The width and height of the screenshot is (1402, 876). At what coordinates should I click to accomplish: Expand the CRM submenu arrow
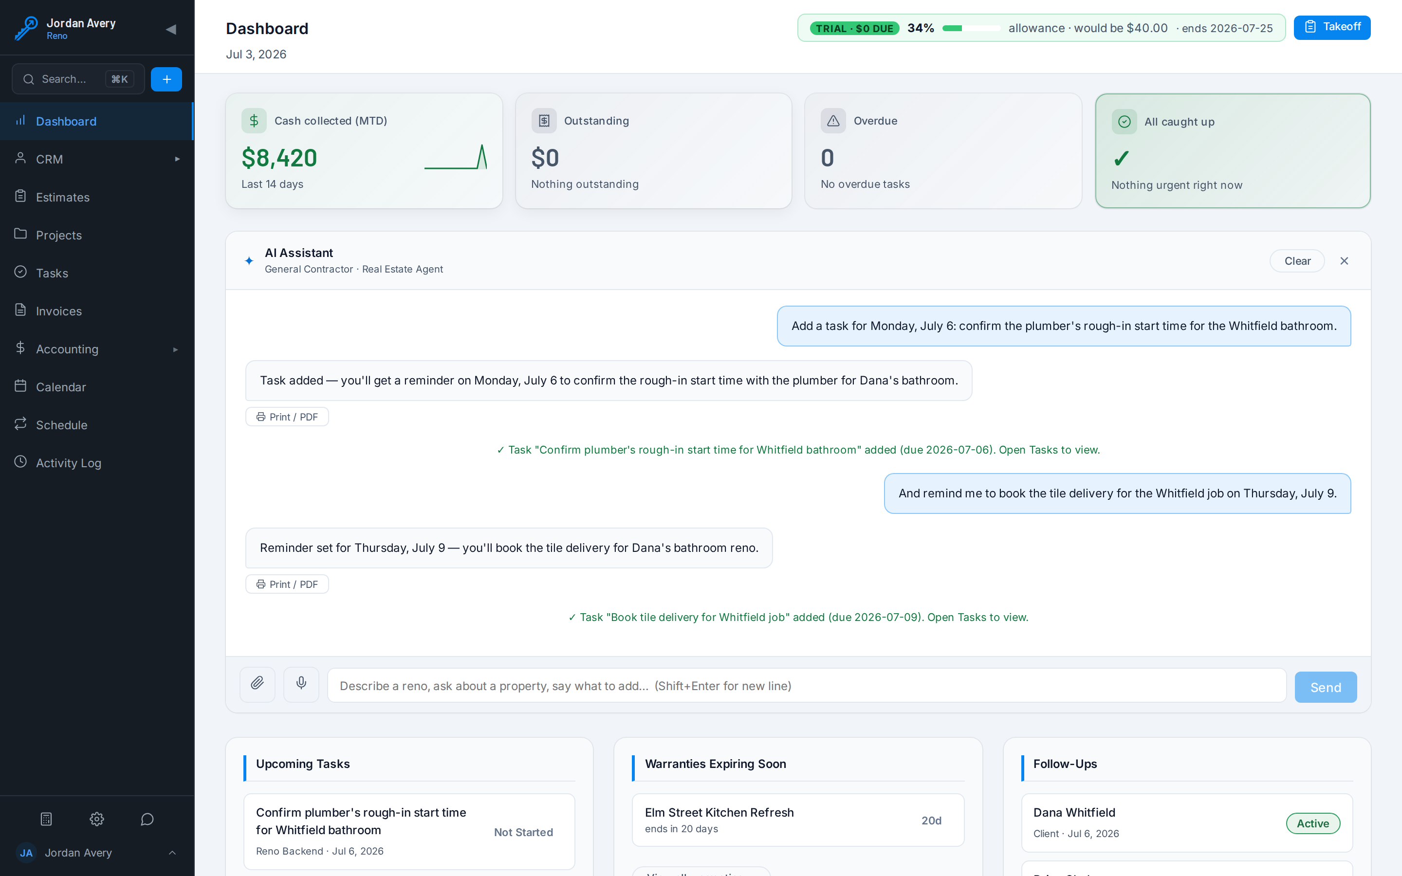[177, 159]
